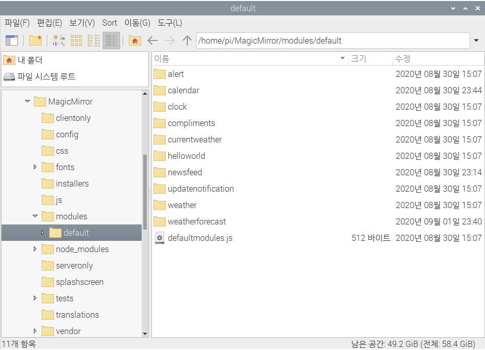Select the updatenotification folder icon
This screenshot has width=485, height=350.
(x=160, y=189)
